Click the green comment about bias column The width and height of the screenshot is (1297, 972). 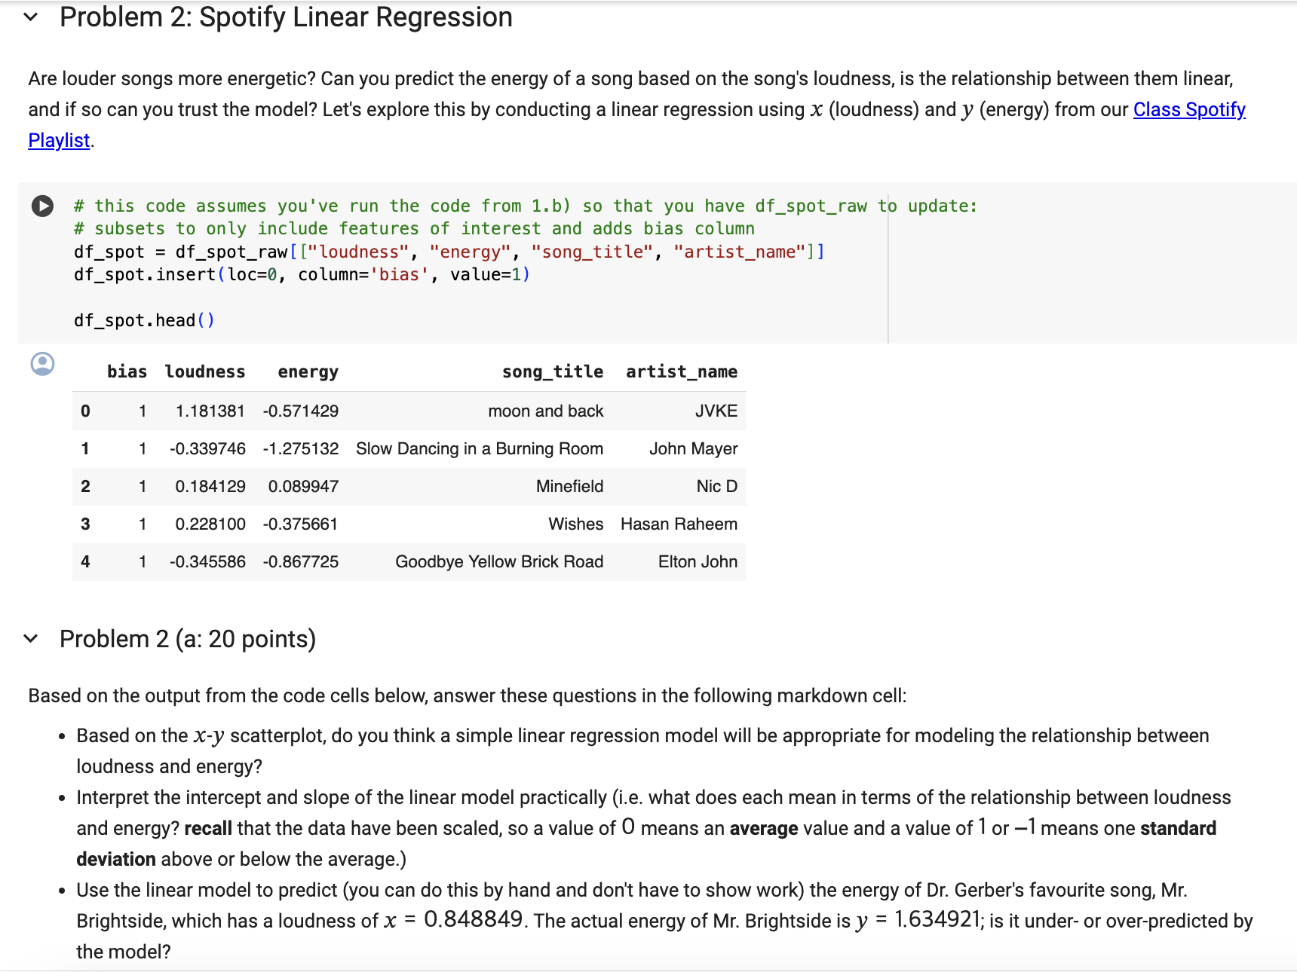413,228
